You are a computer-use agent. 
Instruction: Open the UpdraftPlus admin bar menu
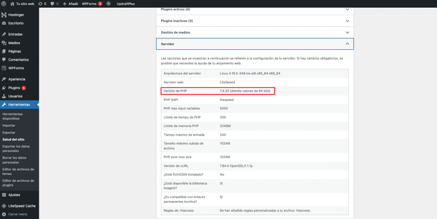[x=125, y=3]
